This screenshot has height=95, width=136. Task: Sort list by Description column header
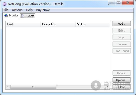58,24
